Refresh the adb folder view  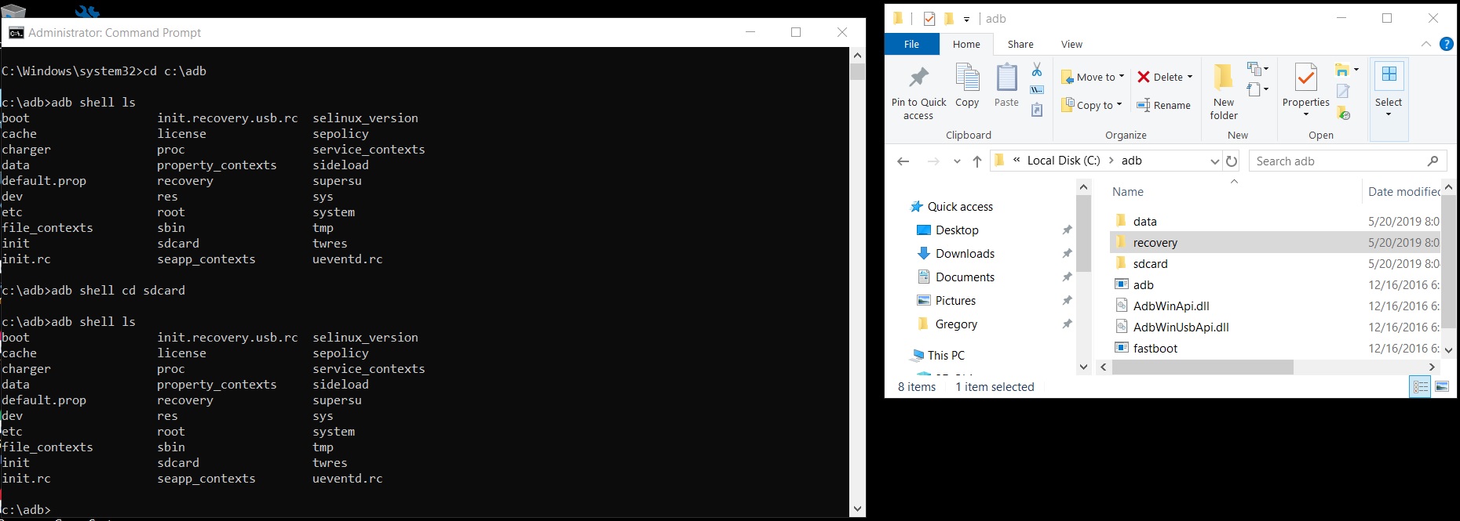click(x=1232, y=161)
